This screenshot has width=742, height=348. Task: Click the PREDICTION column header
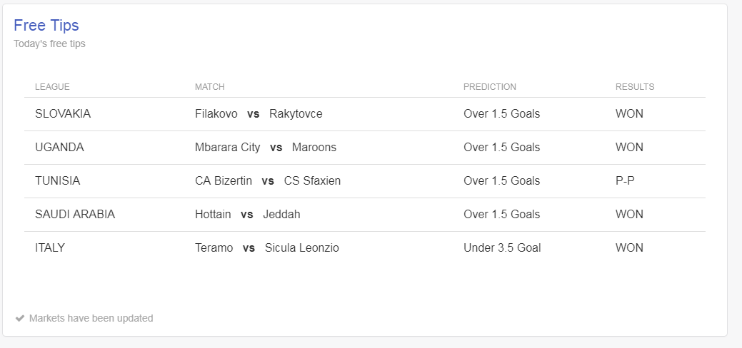pos(490,87)
